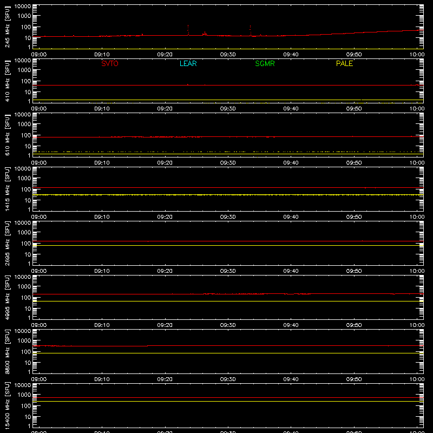Click the 09:30 label under the 245 MHz plot
433x433 pixels.
click(x=228, y=55)
